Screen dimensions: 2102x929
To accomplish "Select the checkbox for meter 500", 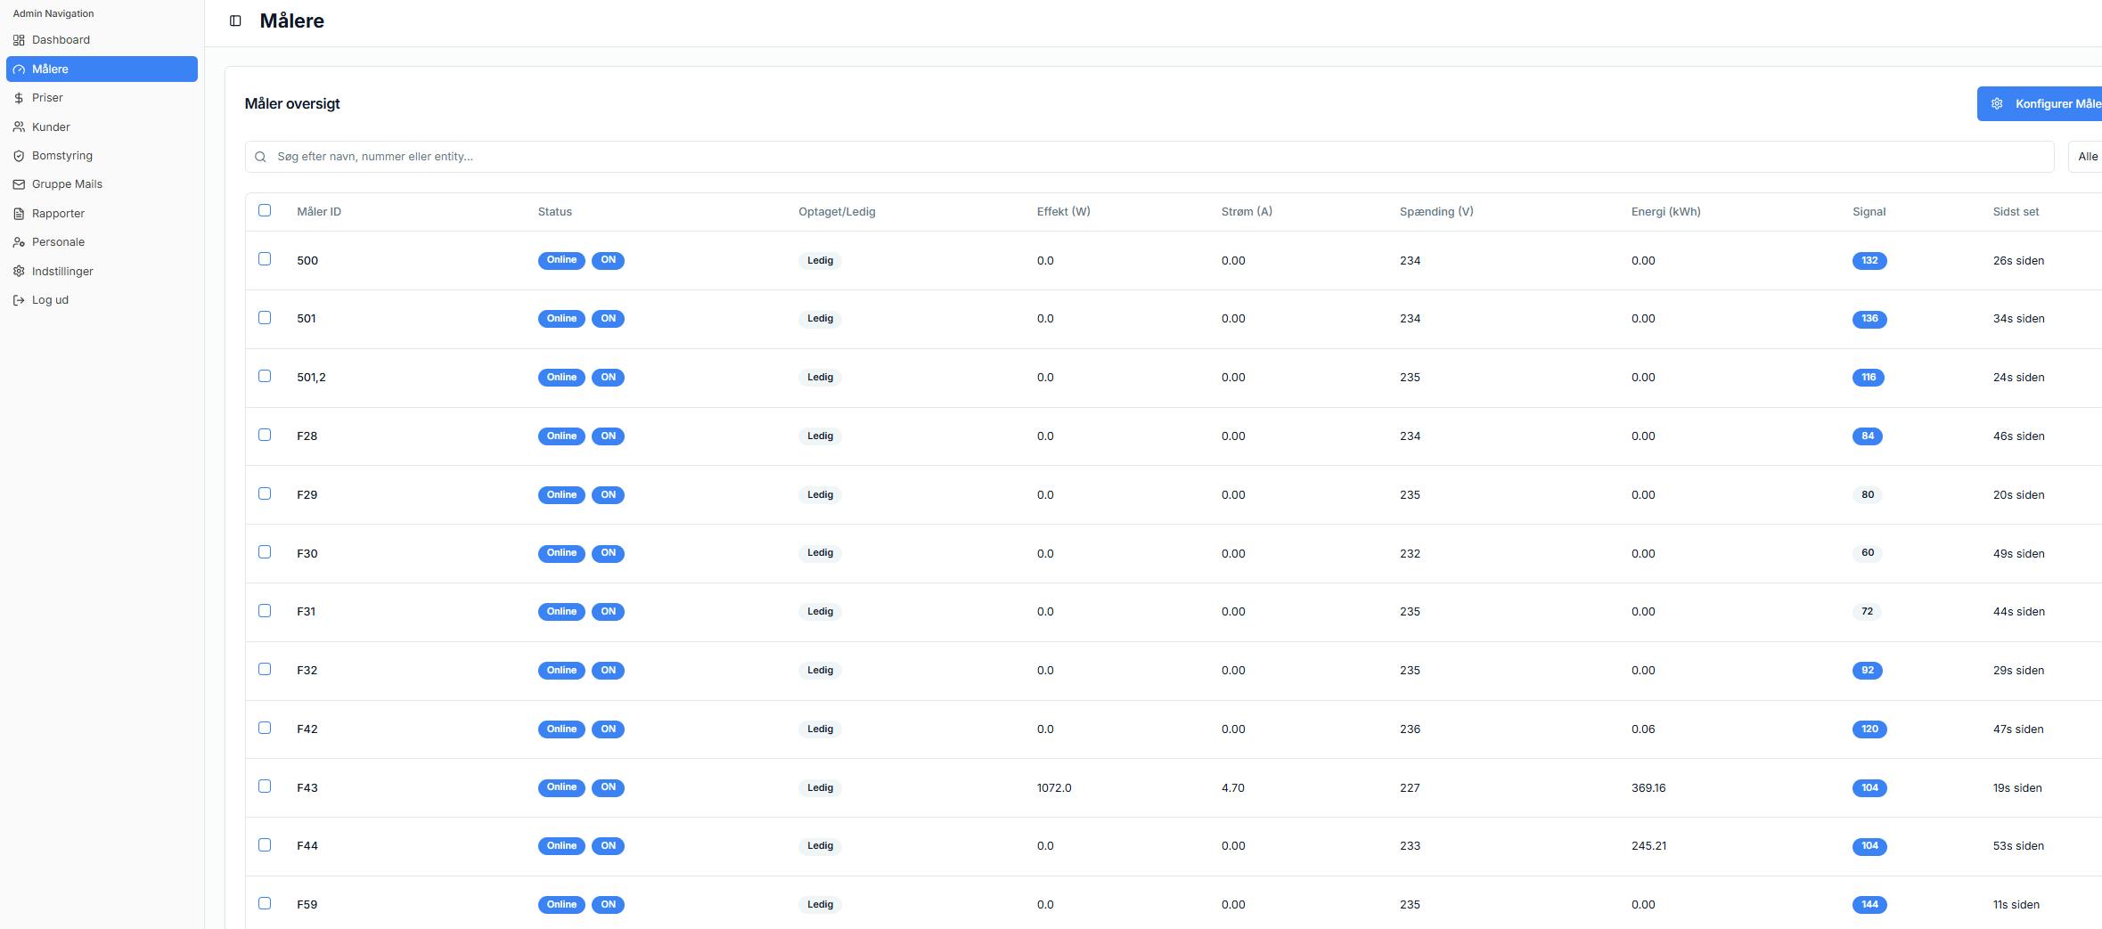I will [x=265, y=259].
